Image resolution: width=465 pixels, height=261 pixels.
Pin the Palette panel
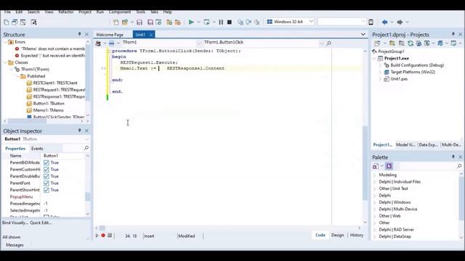pos(453,157)
